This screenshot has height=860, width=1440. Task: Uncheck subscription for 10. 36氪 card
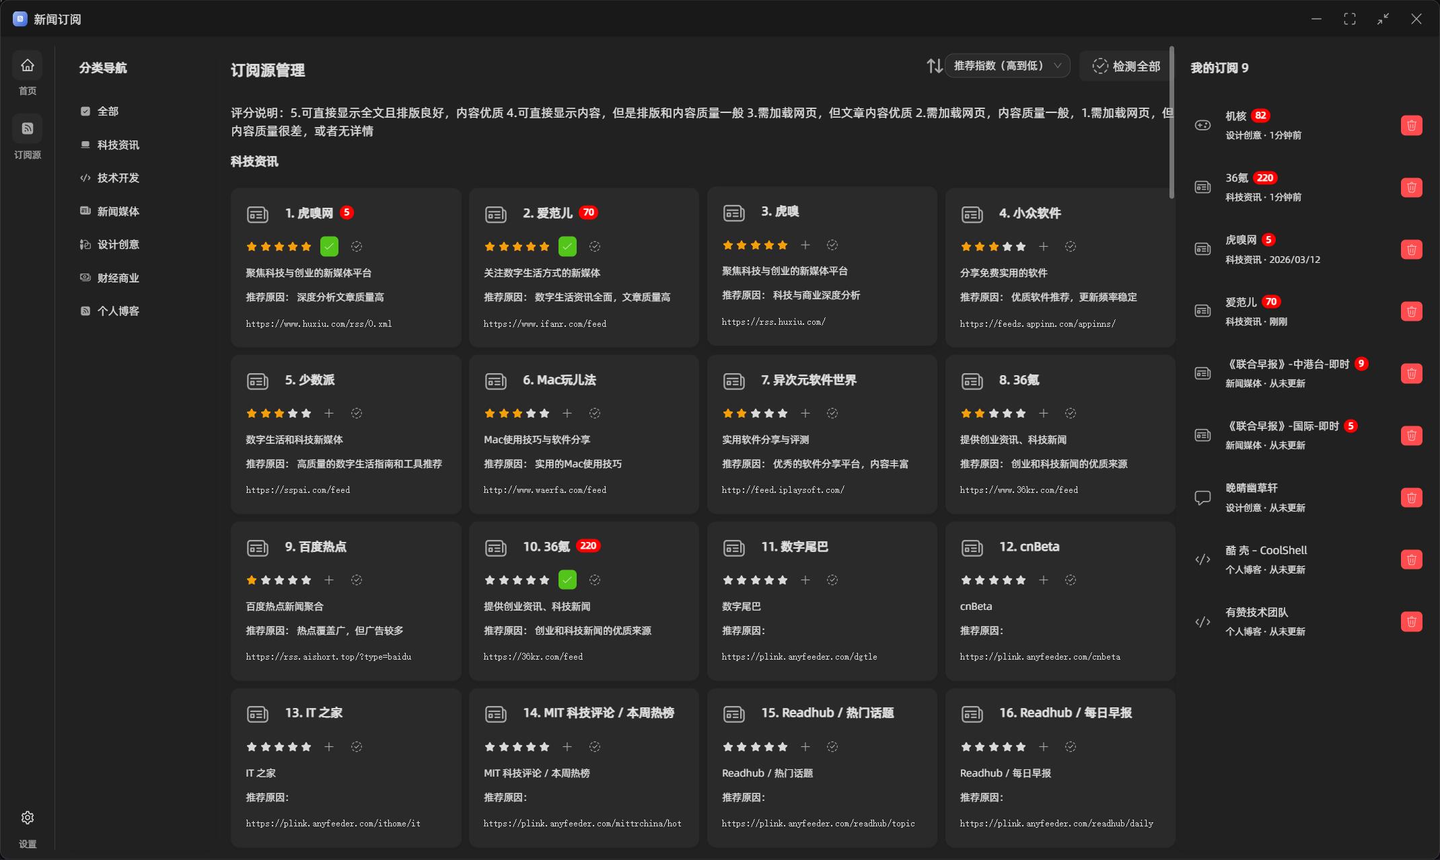(567, 580)
